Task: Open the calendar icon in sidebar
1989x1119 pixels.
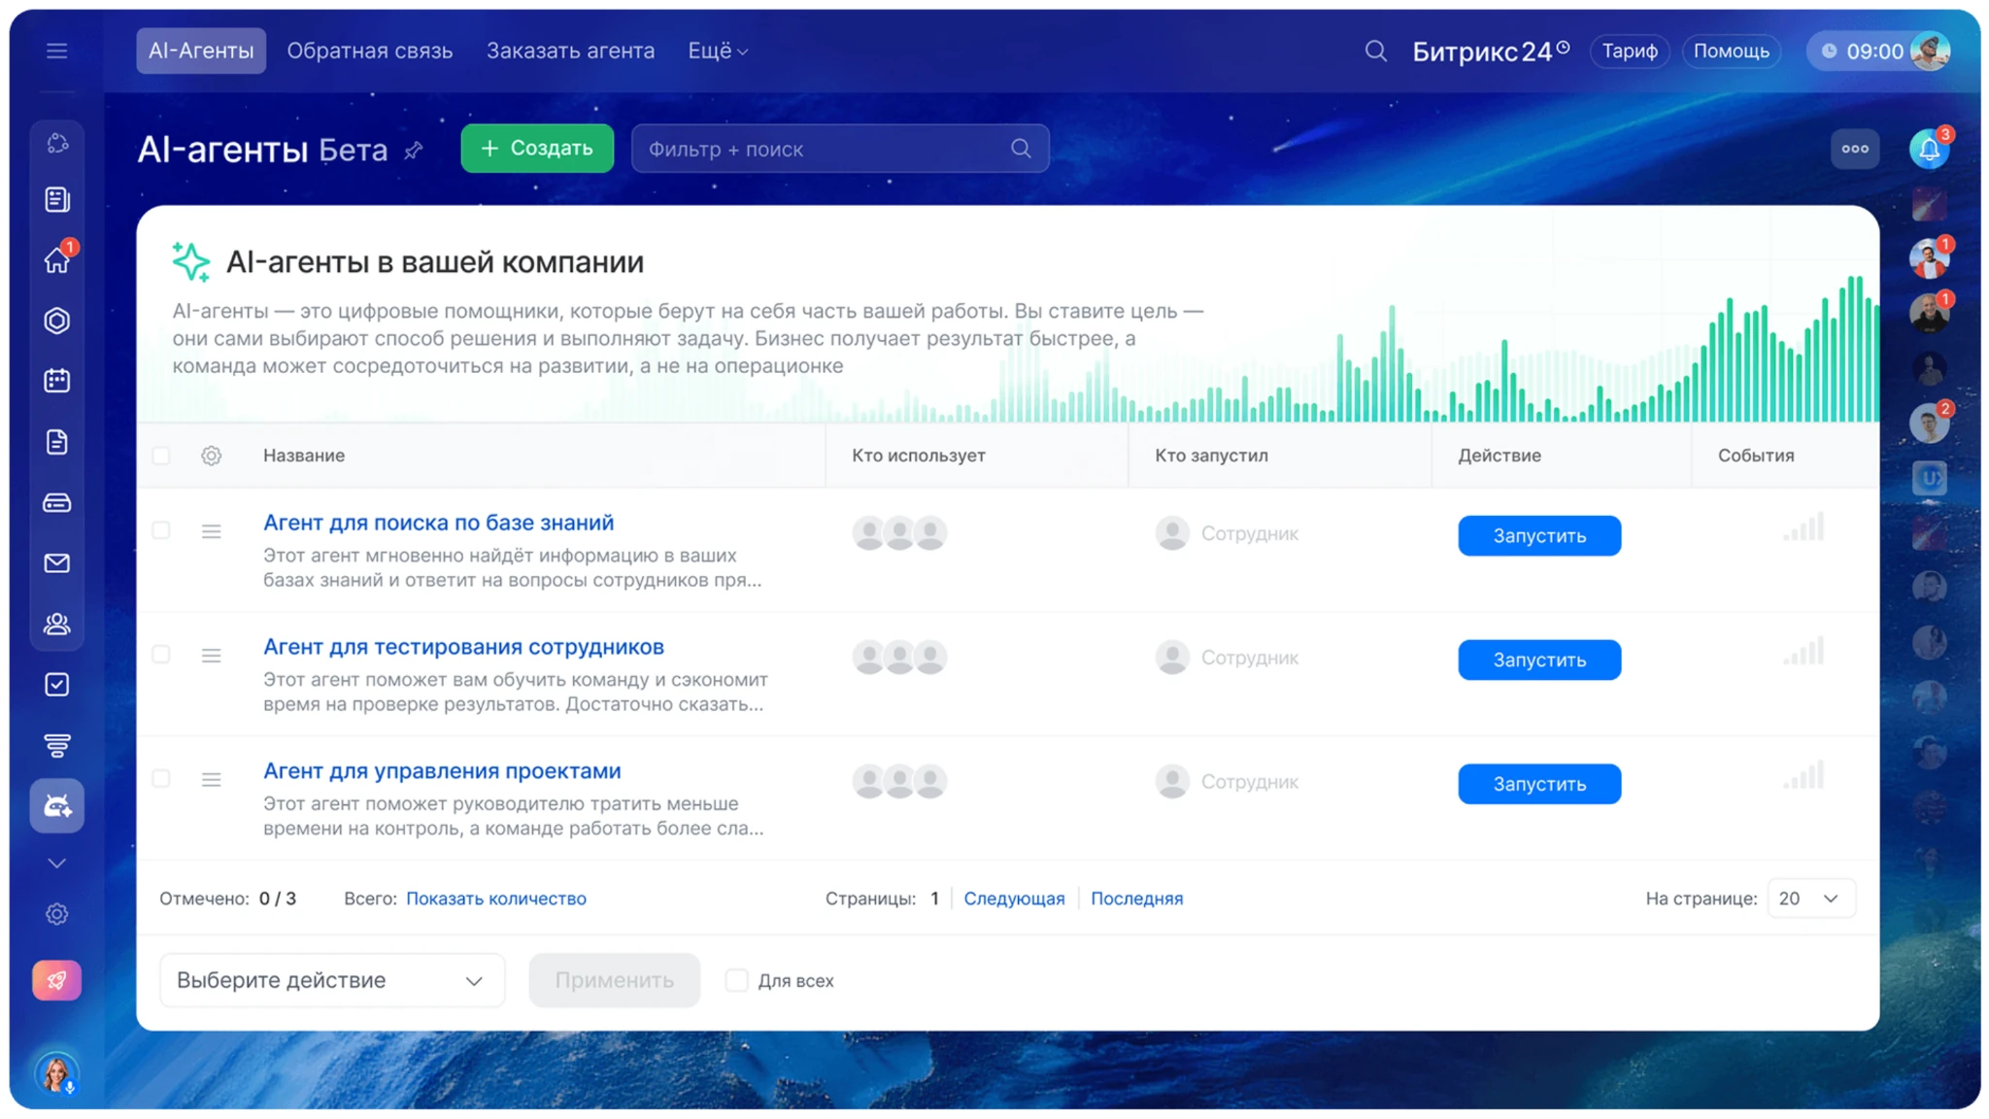Action: [57, 381]
